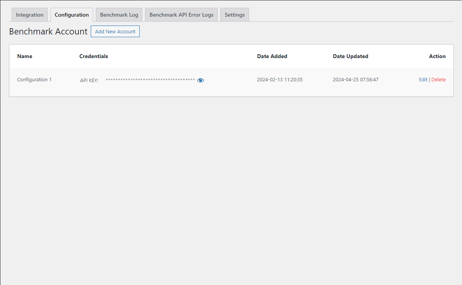Click the masked API key asterisks
462x285 pixels.
(x=150, y=80)
